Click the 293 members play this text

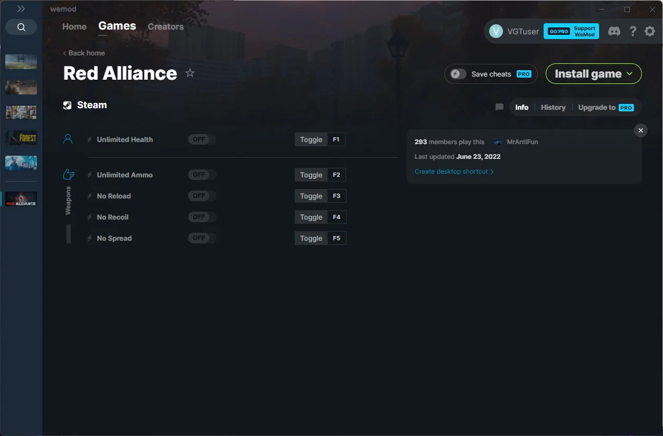450,142
